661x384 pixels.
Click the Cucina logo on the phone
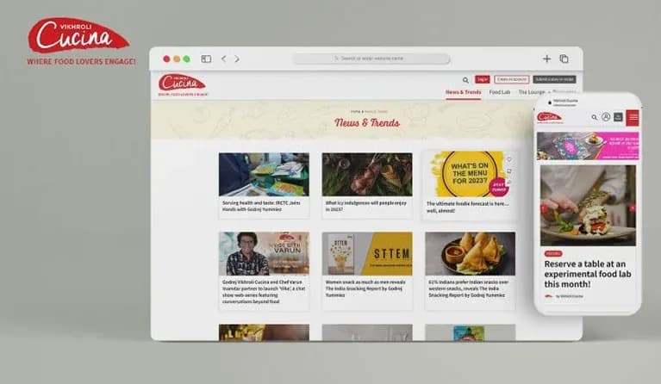(x=549, y=117)
